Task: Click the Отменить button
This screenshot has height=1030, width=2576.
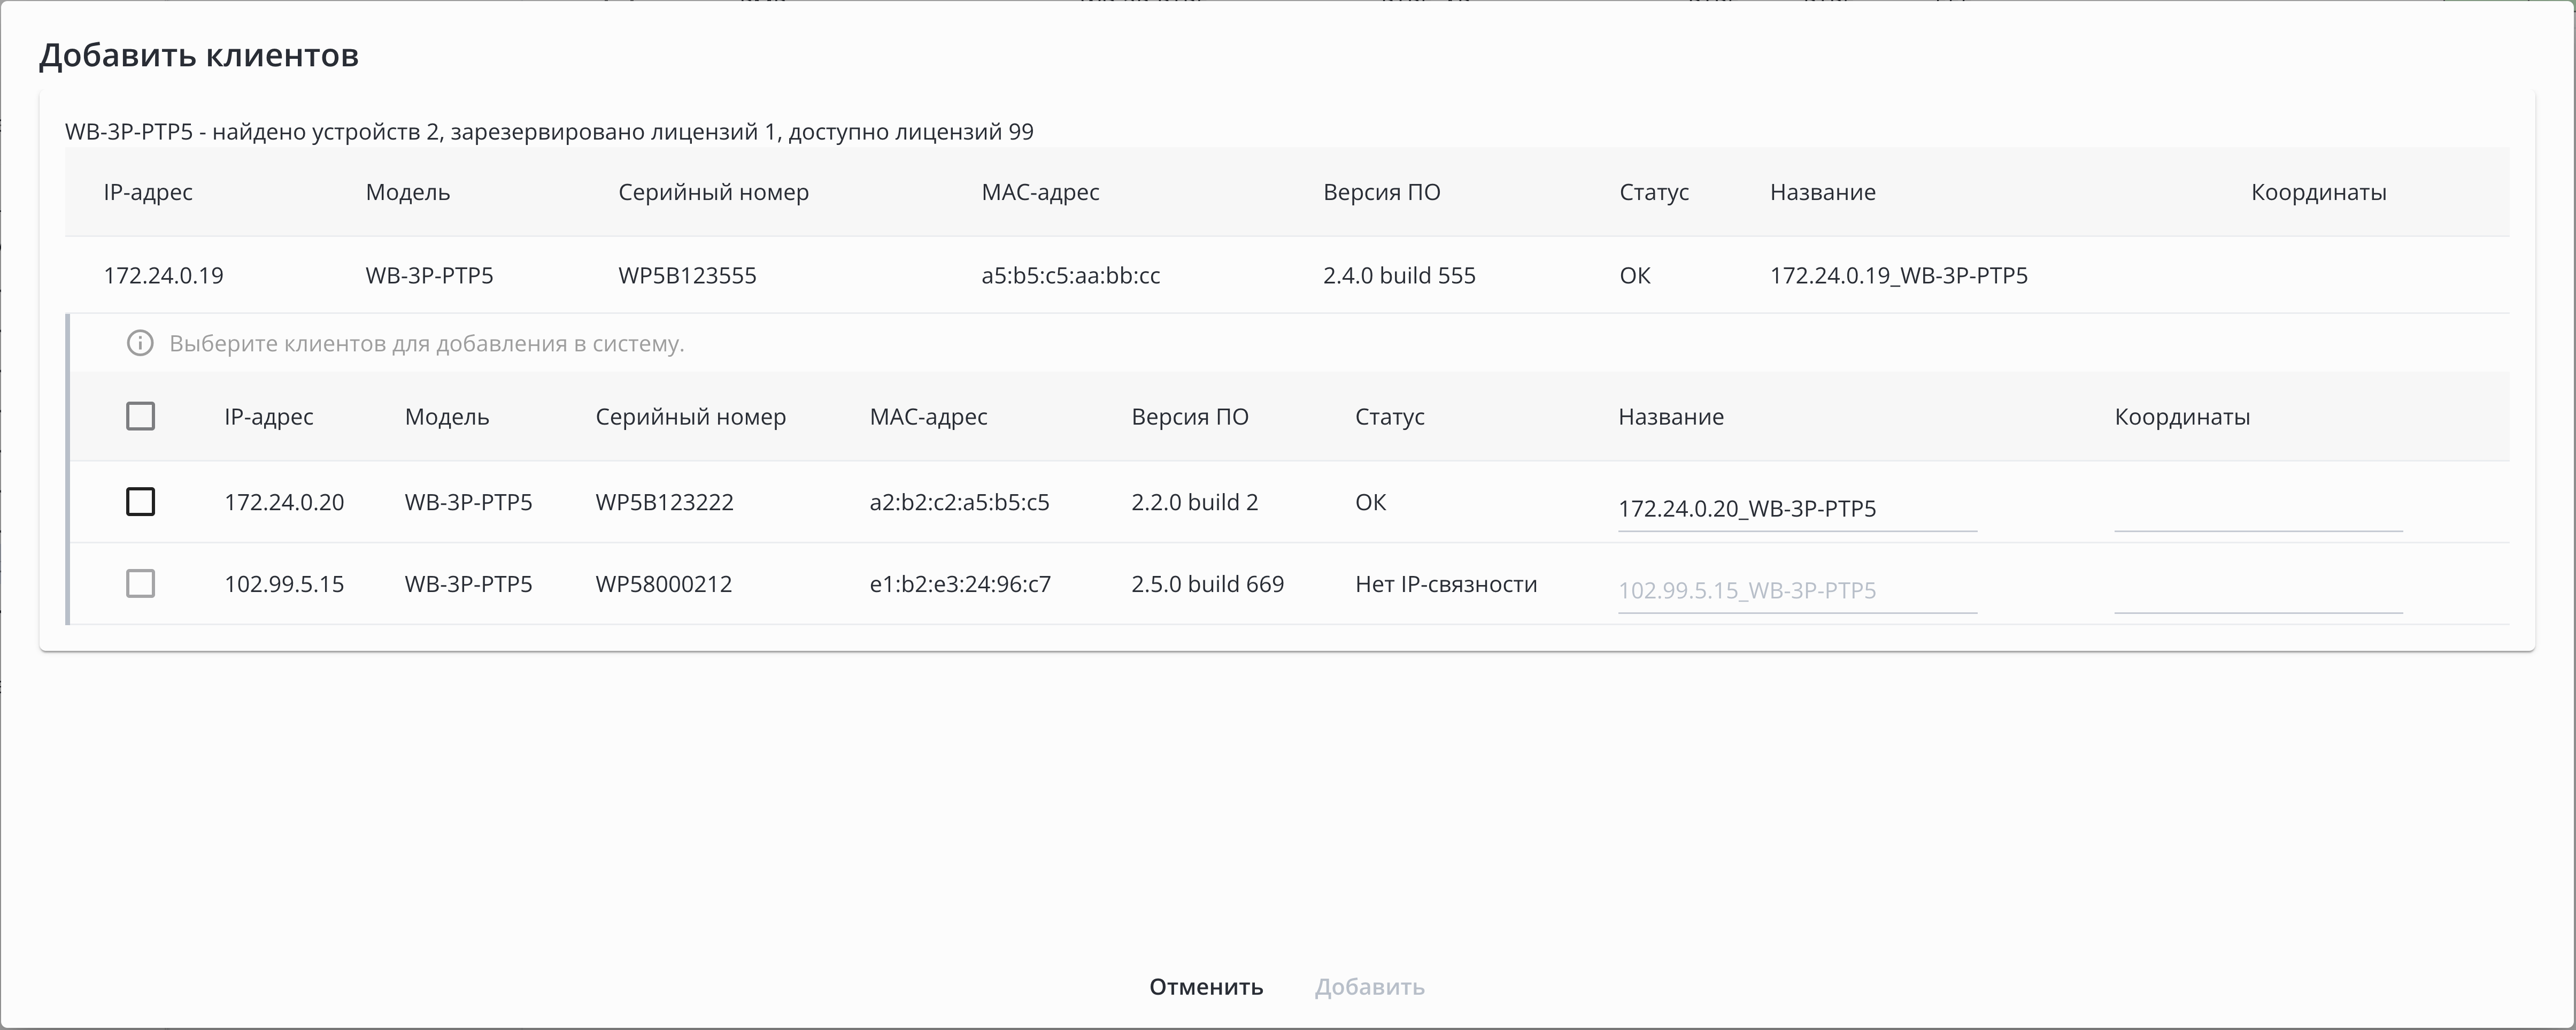Action: [1205, 987]
